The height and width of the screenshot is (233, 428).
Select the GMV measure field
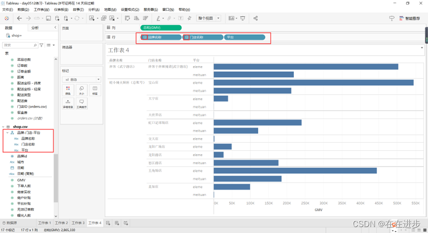tap(21, 180)
